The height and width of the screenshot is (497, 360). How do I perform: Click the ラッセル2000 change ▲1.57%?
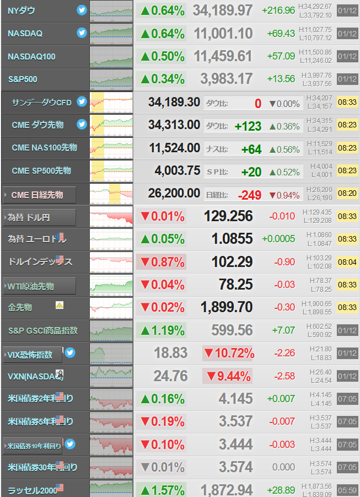click(x=162, y=490)
